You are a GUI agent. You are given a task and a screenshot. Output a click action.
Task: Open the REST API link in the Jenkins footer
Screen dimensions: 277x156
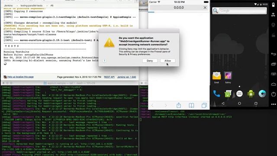(109, 77)
